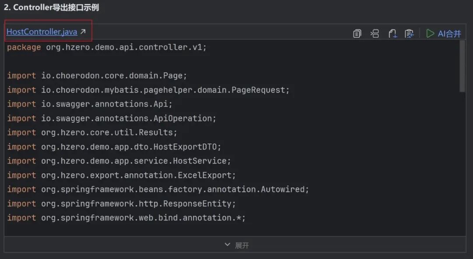This screenshot has width=473, height=259.
Task: Click the copy code icon
Action: pyautogui.click(x=357, y=33)
